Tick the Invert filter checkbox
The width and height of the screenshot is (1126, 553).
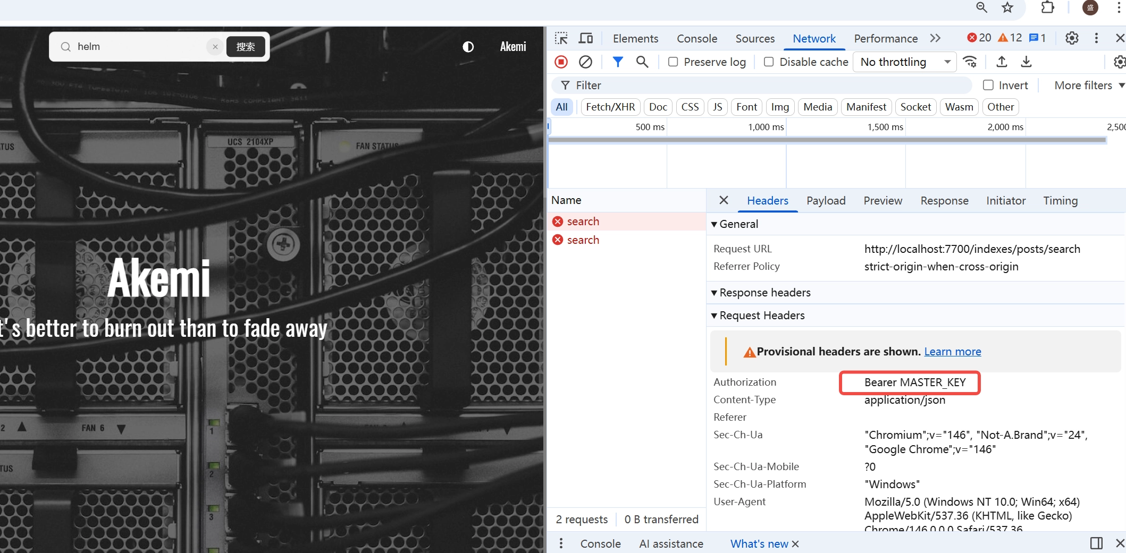click(x=988, y=86)
